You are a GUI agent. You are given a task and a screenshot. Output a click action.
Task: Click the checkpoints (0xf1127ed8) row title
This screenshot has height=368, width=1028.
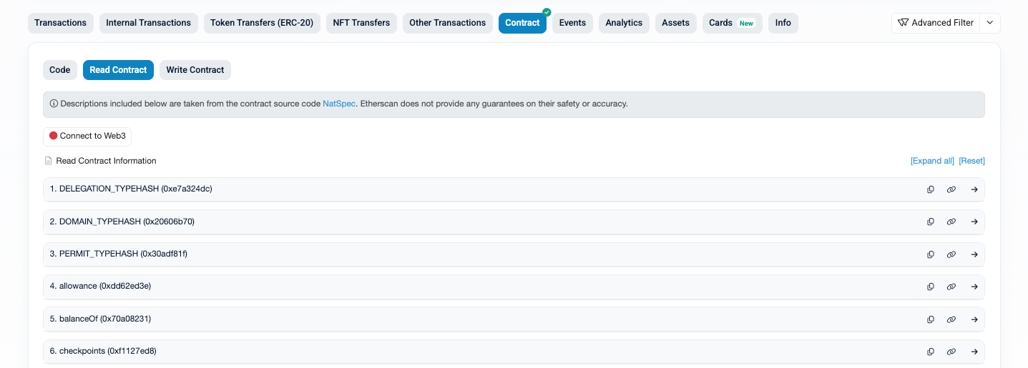103,351
